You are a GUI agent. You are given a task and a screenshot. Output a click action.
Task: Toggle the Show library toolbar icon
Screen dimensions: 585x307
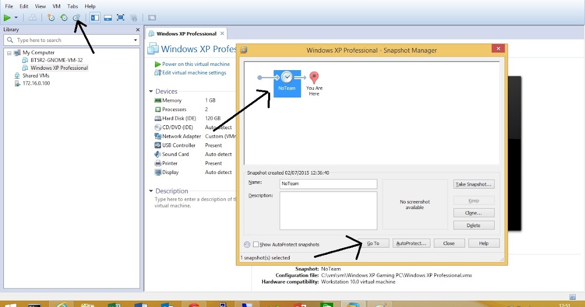pyautogui.click(x=95, y=18)
